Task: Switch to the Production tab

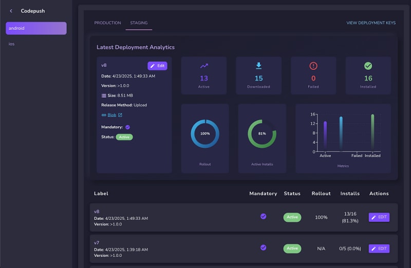Action: 107,23
